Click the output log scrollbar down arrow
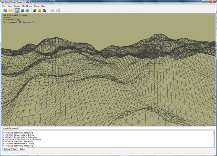 pyautogui.click(x=214, y=146)
